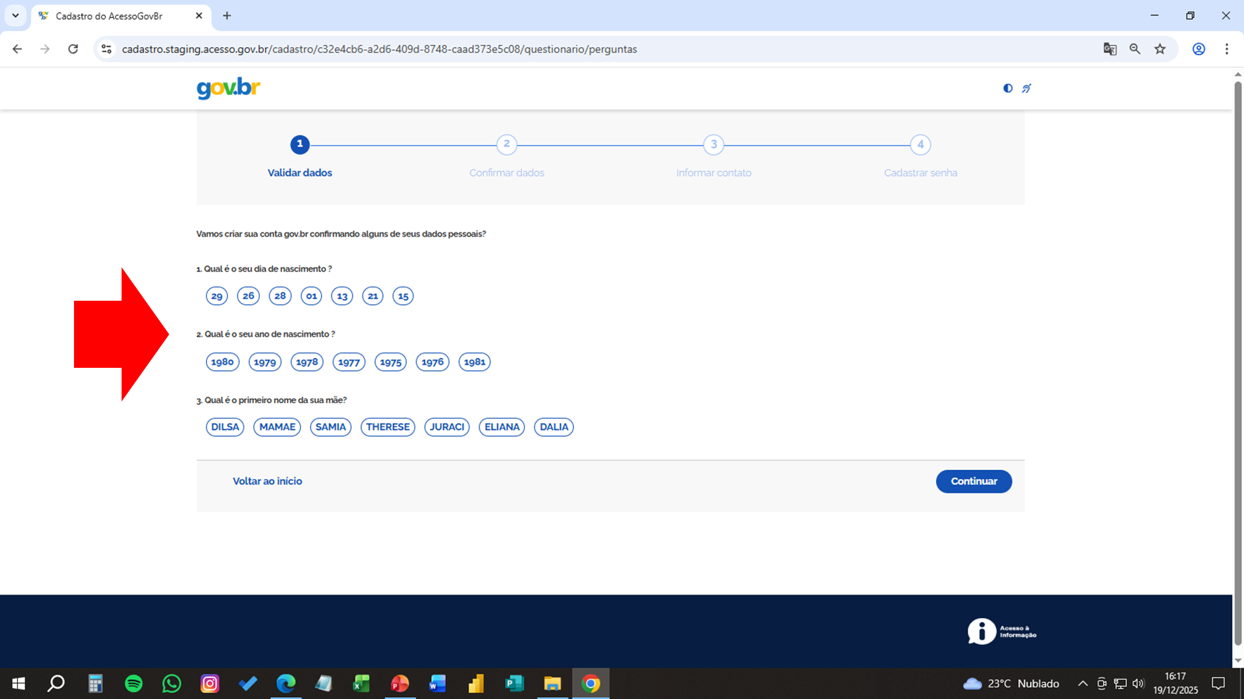Click the Cadastro do AcessoGovBr tab
1244x699 pixels.
point(109,16)
